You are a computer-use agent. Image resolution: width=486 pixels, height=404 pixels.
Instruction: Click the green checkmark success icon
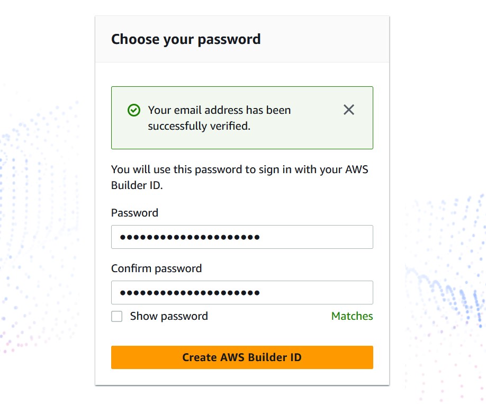[x=134, y=110]
